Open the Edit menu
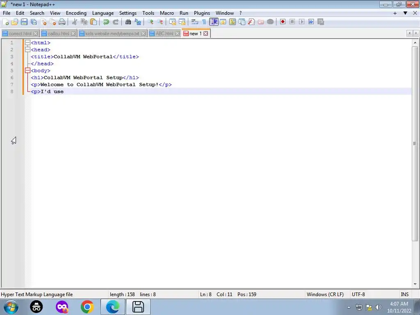 click(x=20, y=13)
